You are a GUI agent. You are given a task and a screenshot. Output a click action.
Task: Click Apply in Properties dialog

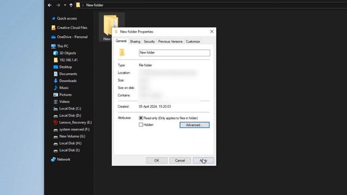point(203,160)
